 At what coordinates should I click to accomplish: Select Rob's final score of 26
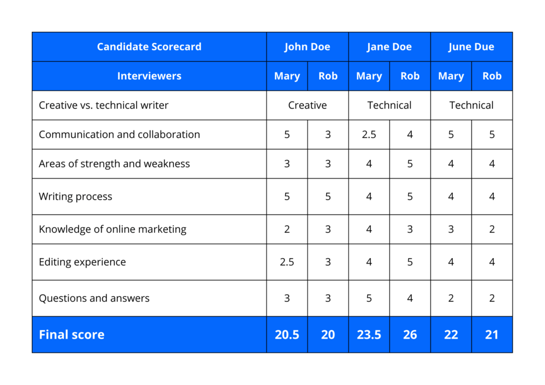click(410, 335)
